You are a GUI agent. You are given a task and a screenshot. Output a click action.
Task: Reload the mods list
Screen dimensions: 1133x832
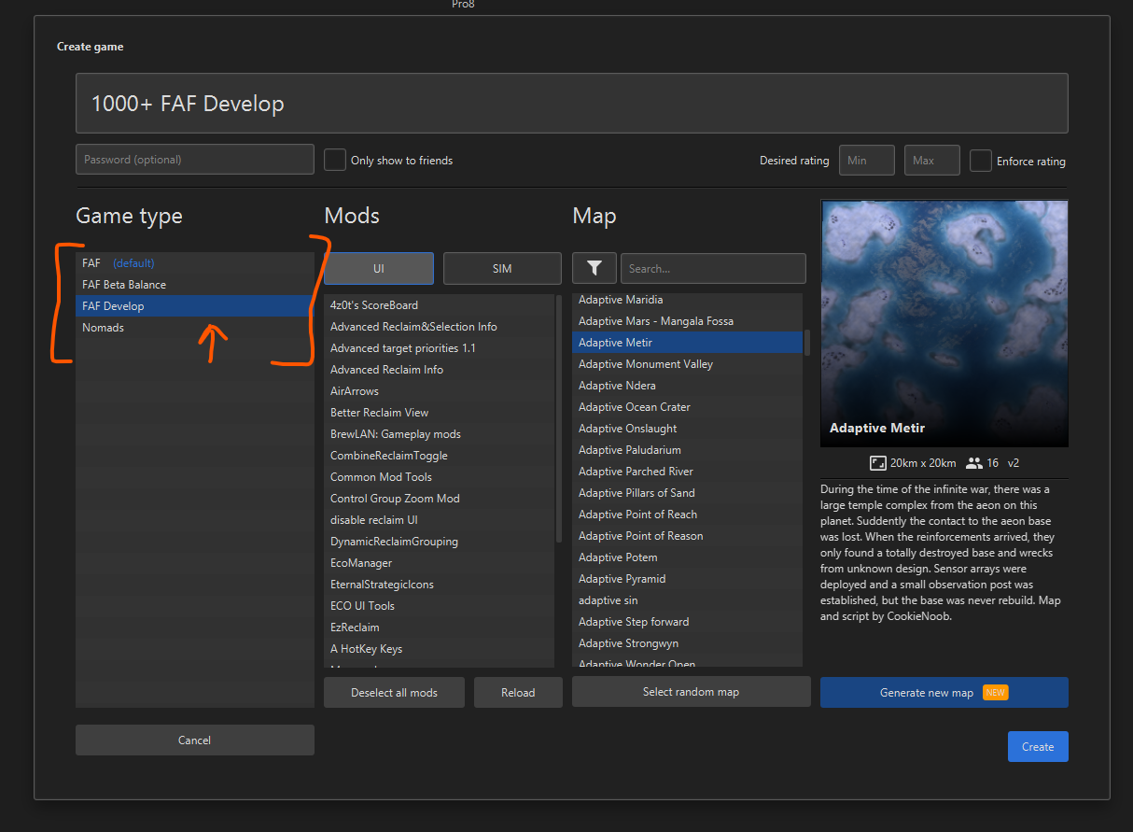518,692
